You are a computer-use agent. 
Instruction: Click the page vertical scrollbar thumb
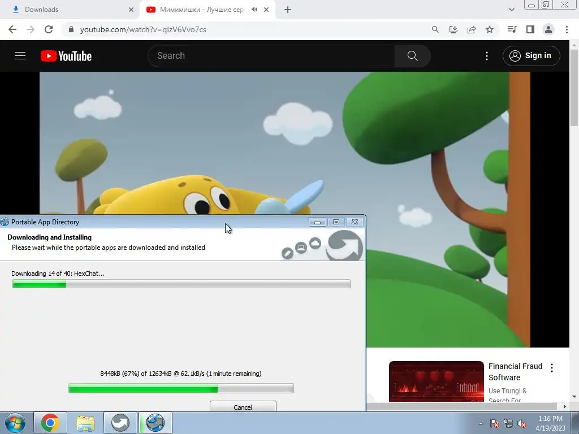click(574, 88)
